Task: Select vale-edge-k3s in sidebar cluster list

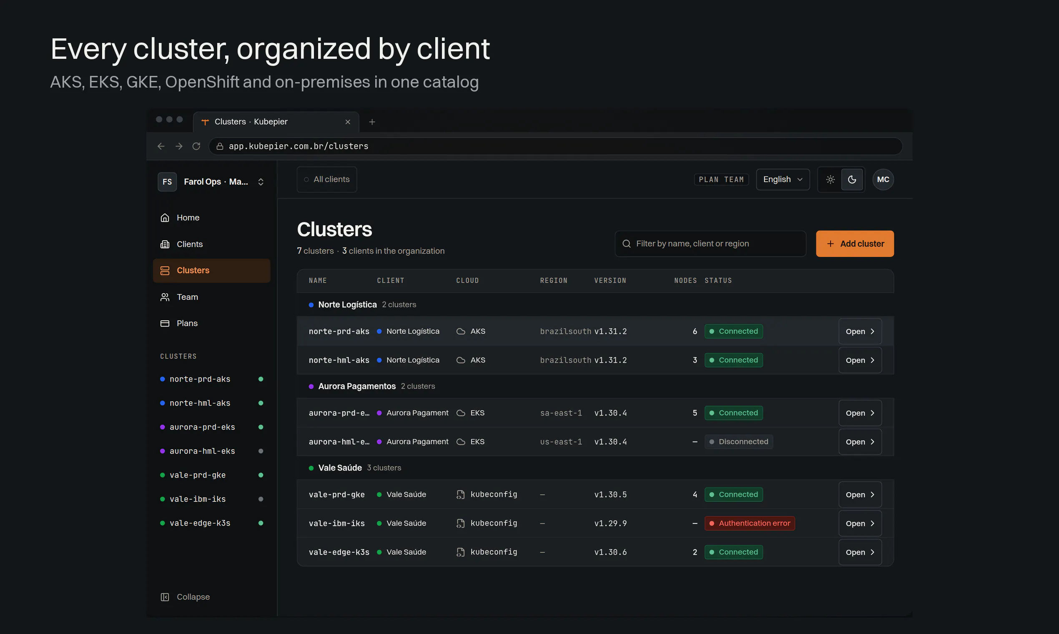Action: click(x=211, y=523)
